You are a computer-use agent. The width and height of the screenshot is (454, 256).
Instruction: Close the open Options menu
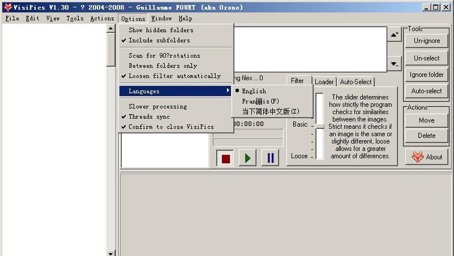point(133,19)
